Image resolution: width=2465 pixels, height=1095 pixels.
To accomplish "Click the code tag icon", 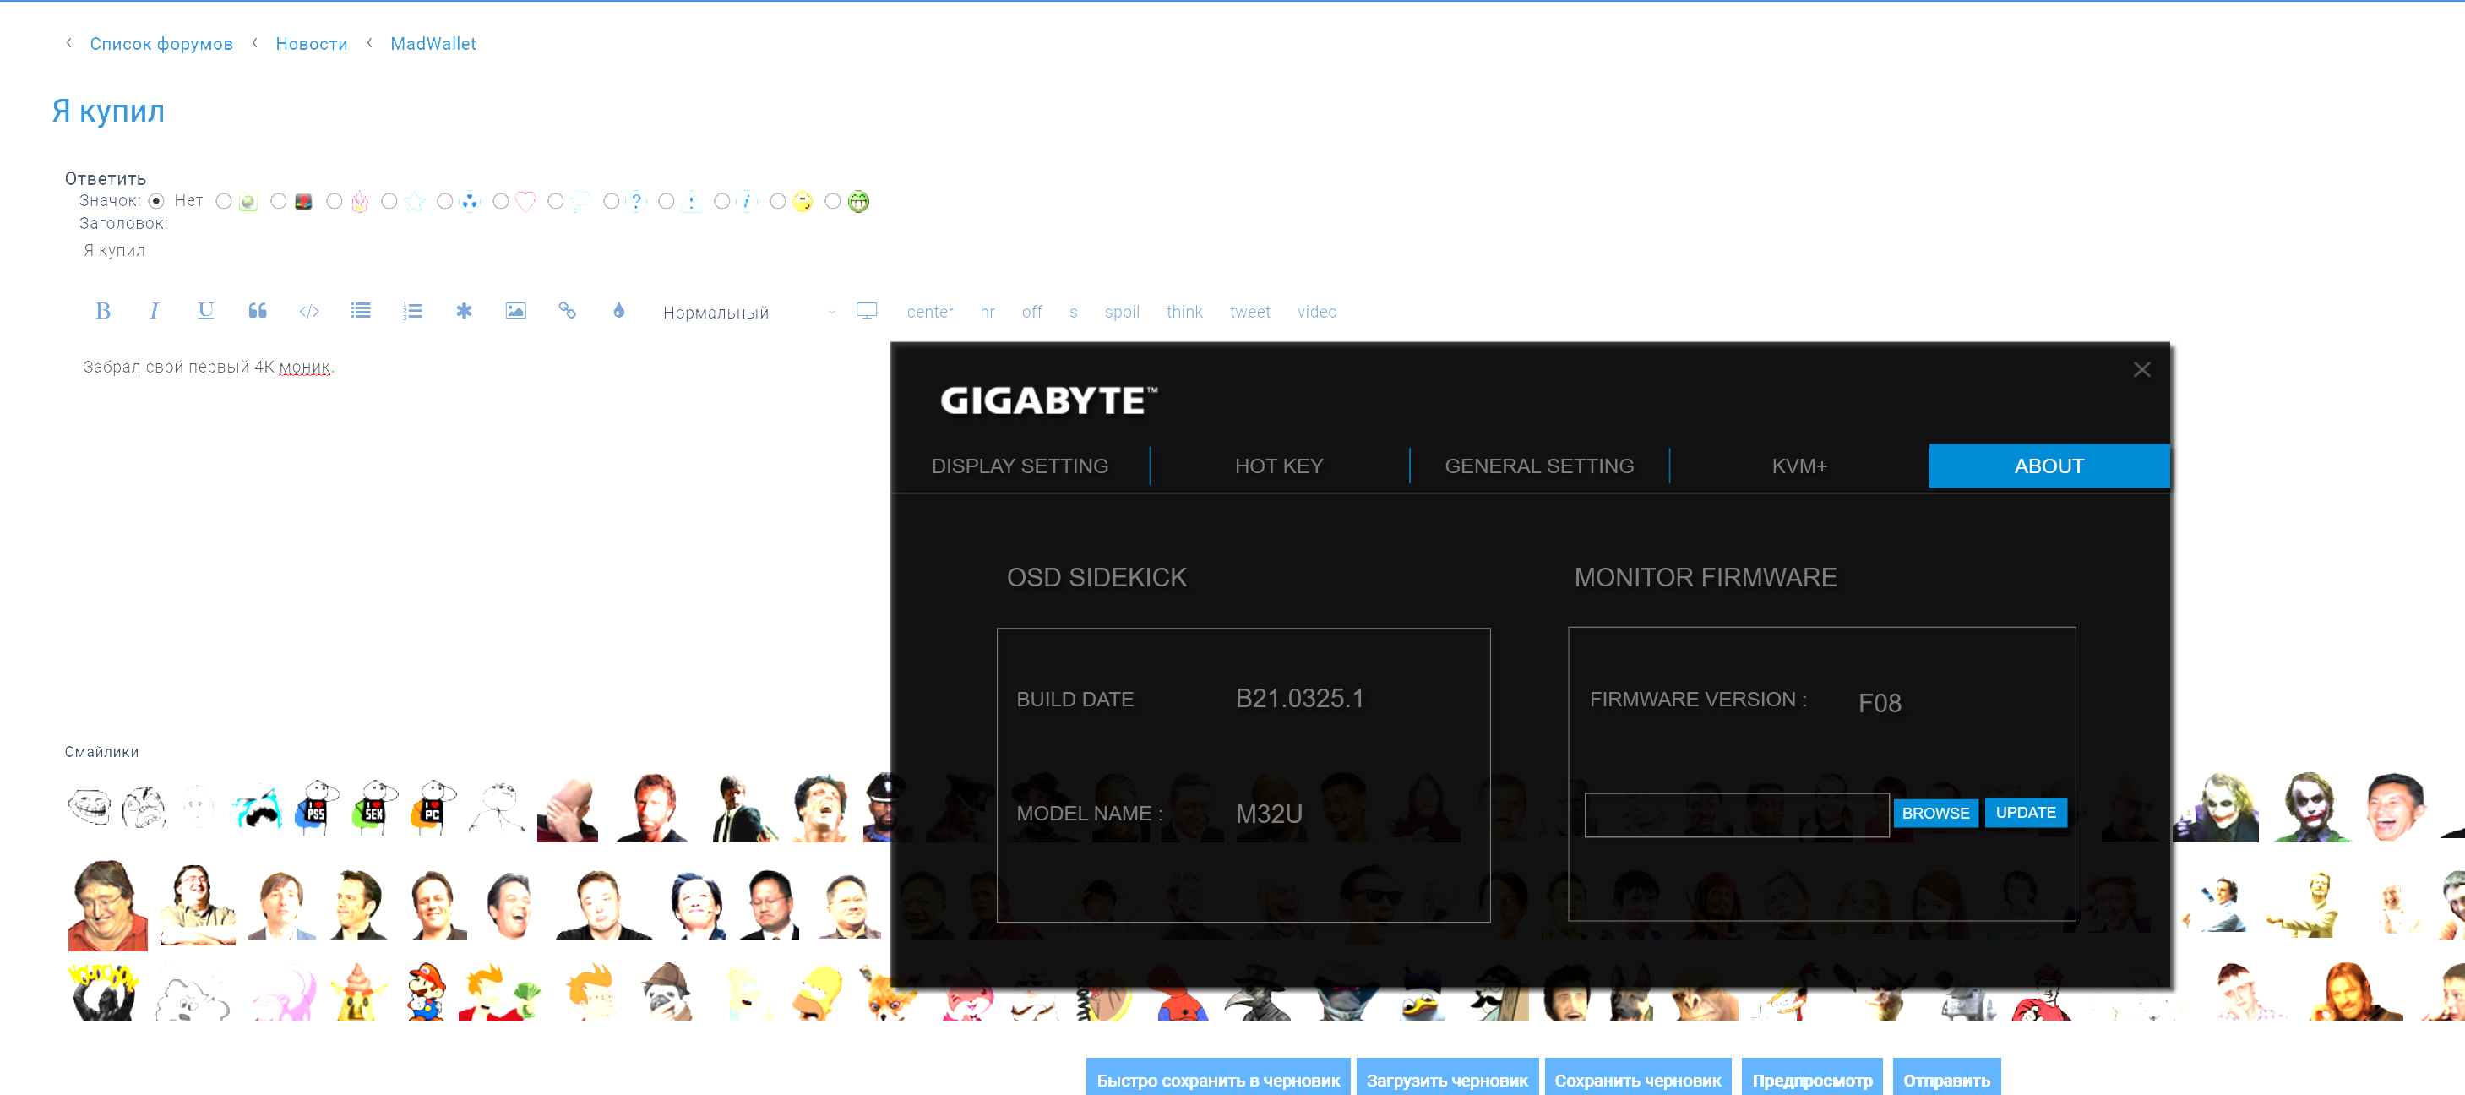I will 309,311.
